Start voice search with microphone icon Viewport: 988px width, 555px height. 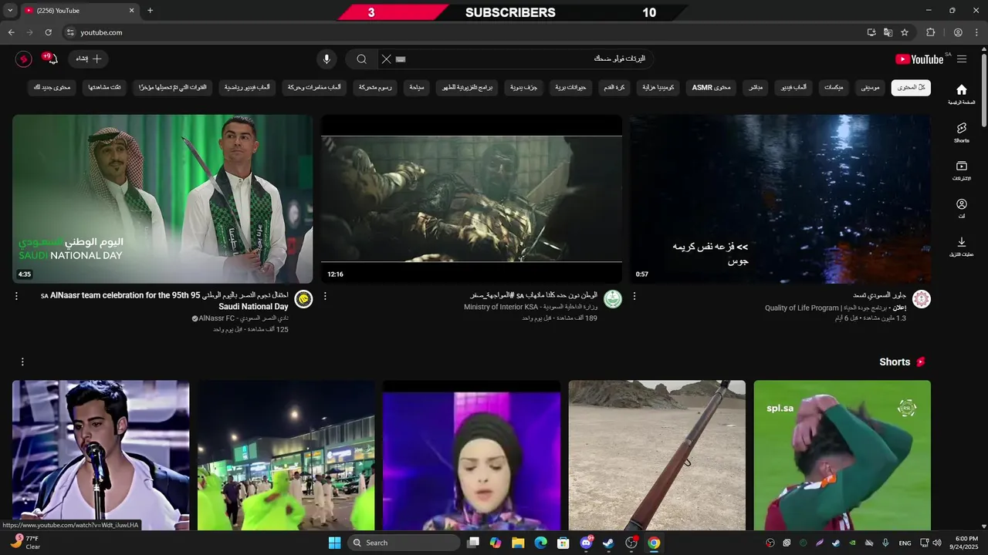[327, 59]
